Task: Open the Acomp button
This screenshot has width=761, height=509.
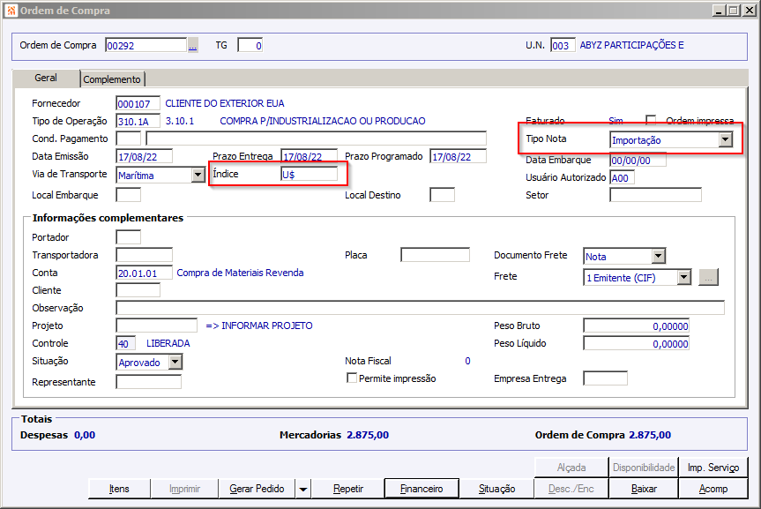Action: pos(713,489)
